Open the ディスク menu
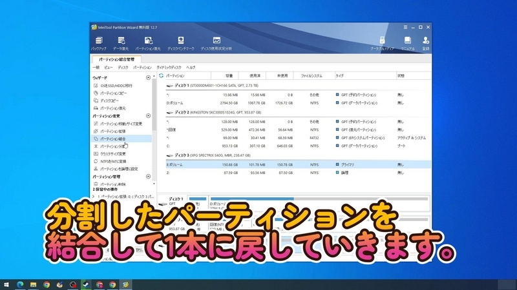This screenshot has width=517, height=290. [123, 68]
